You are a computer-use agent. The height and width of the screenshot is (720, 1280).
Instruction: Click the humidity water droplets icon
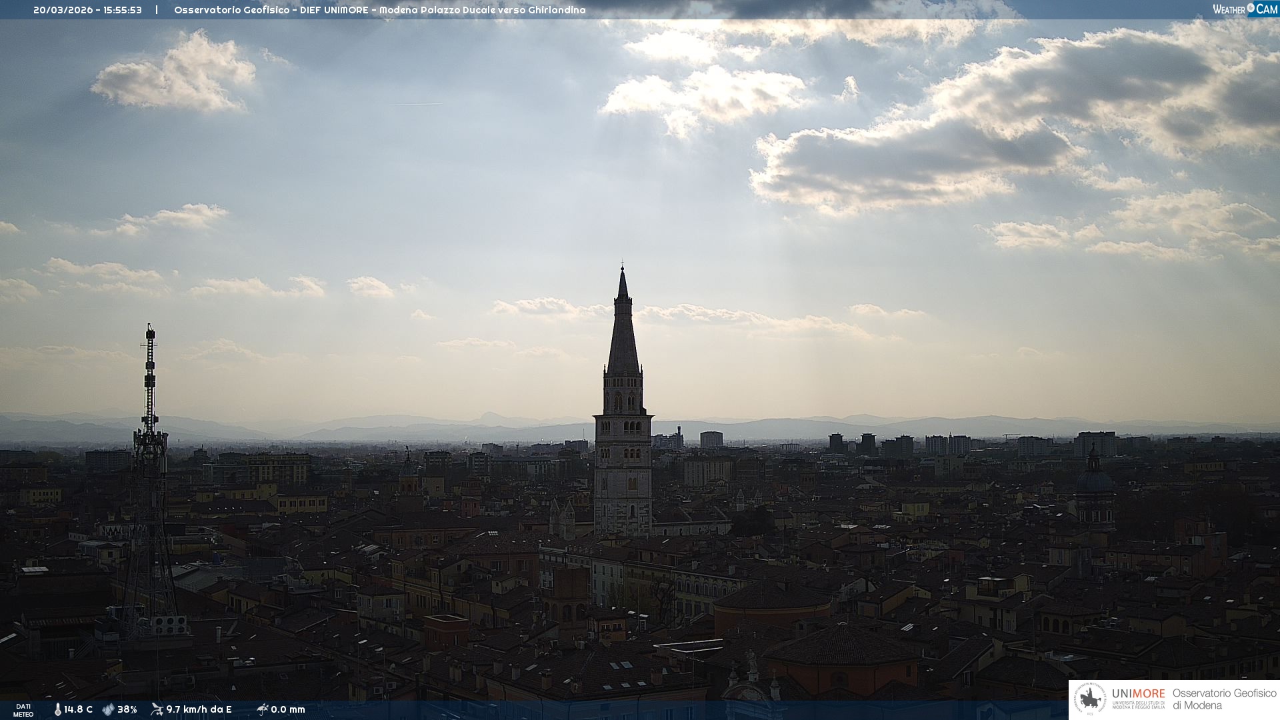pos(108,709)
